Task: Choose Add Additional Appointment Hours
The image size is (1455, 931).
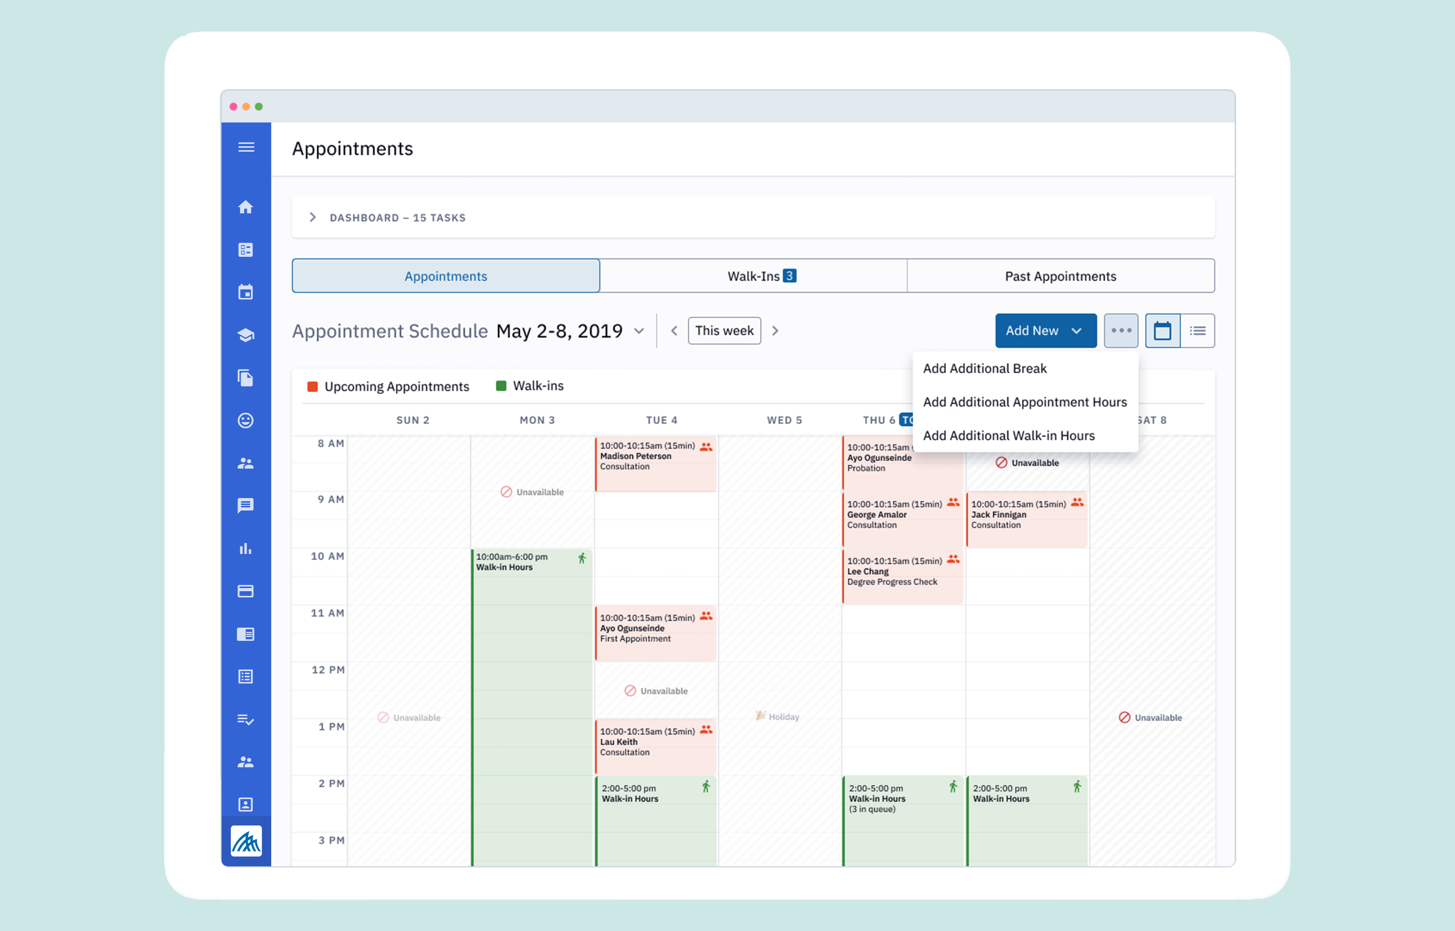Action: point(1025,402)
